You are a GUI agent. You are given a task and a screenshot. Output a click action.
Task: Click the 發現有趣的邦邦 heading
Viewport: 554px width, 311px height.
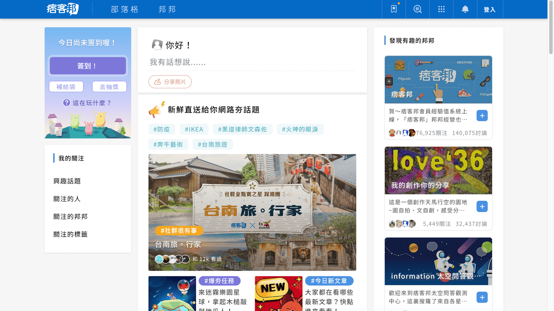[412, 41]
